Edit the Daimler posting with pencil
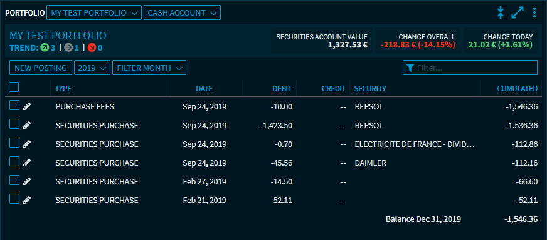This screenshot has height=240, width=547. 27,162
